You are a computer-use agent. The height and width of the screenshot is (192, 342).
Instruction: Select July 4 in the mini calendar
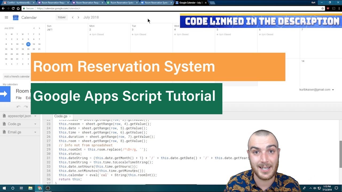pyautogui.click(x=23, y=39)
